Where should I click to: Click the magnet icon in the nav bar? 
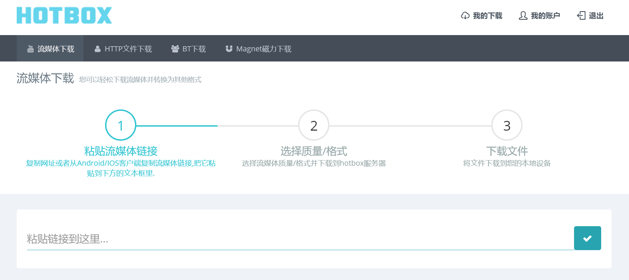[x=229, y=49]
